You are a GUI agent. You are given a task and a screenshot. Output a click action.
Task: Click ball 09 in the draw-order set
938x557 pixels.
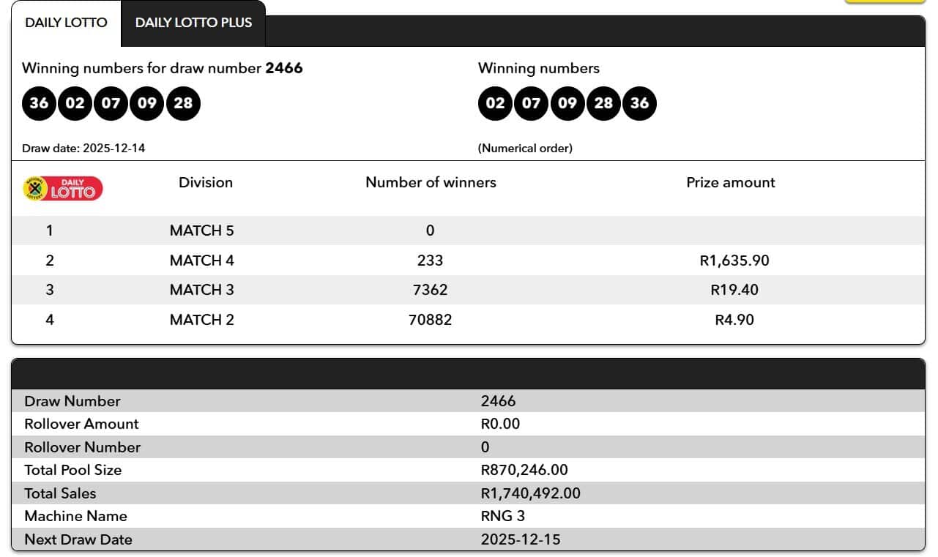pos(147,102)
